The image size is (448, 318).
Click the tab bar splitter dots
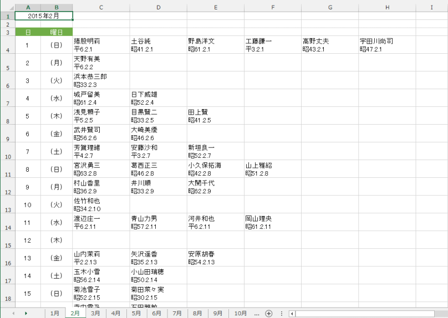282,314
